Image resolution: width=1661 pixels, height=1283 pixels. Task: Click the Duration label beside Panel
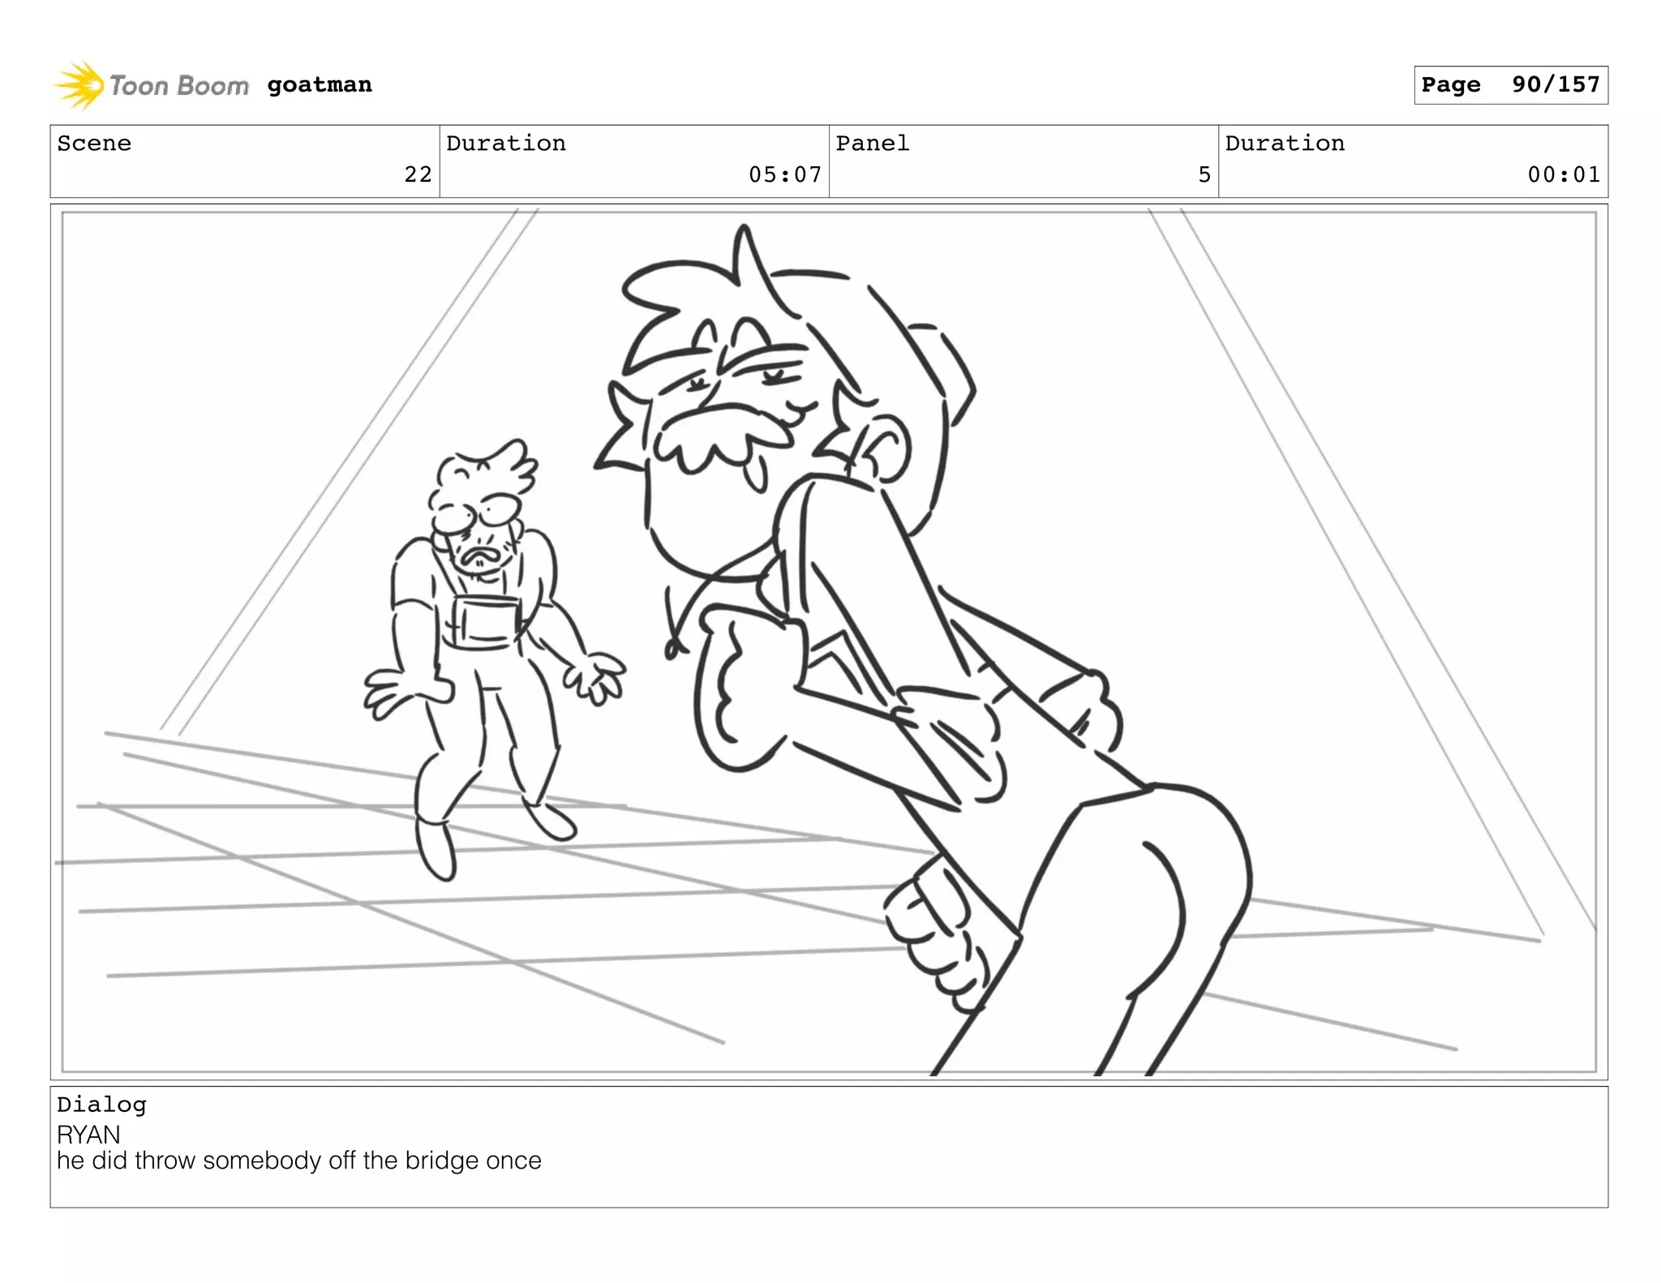click(1285, 144)
